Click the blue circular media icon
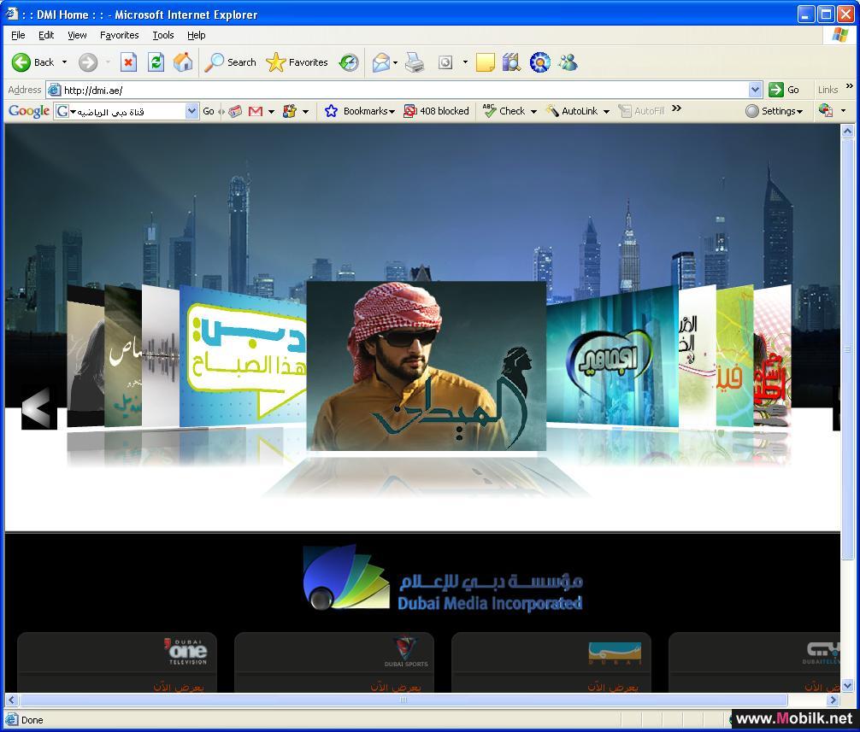 click(x=540, y=62)
